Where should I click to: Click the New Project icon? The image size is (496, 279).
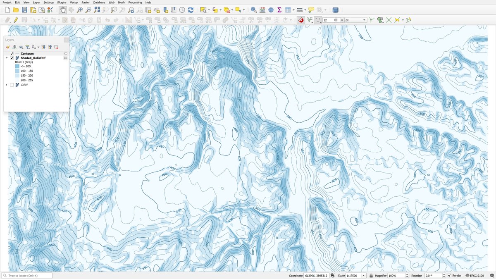7,10
